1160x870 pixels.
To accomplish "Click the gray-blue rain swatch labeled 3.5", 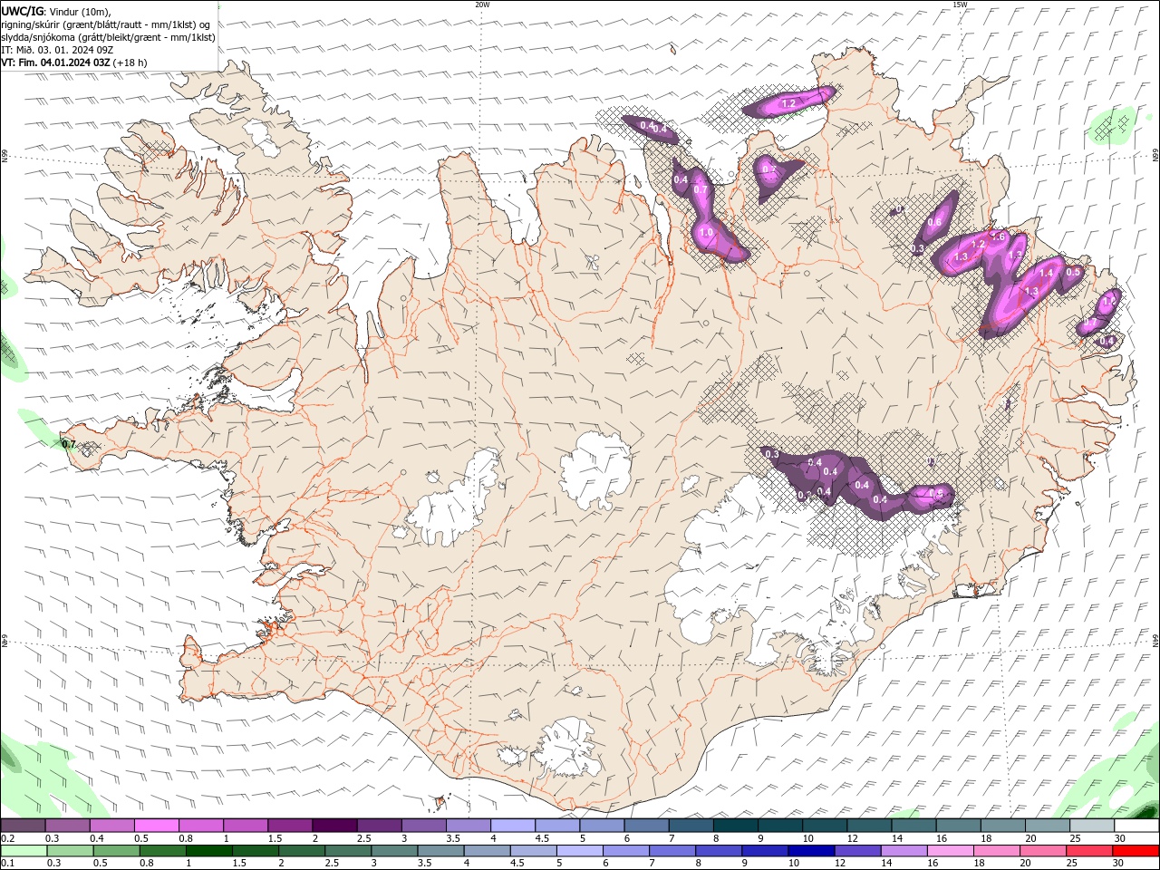I will [x=440, y=851].
